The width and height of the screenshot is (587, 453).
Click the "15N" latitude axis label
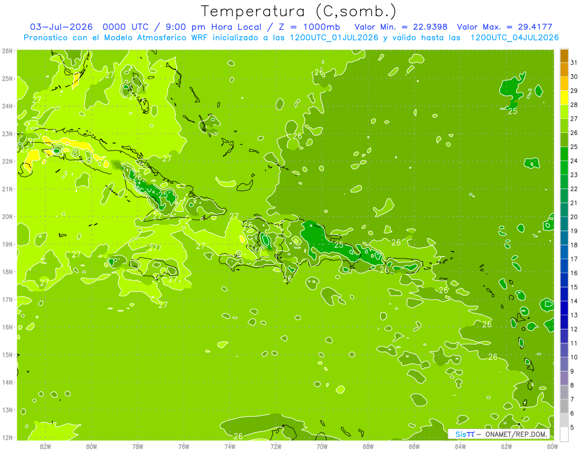7,354
